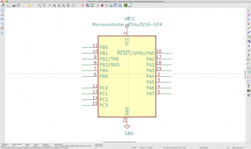Open the symbol library browser icon

point(88,5)
